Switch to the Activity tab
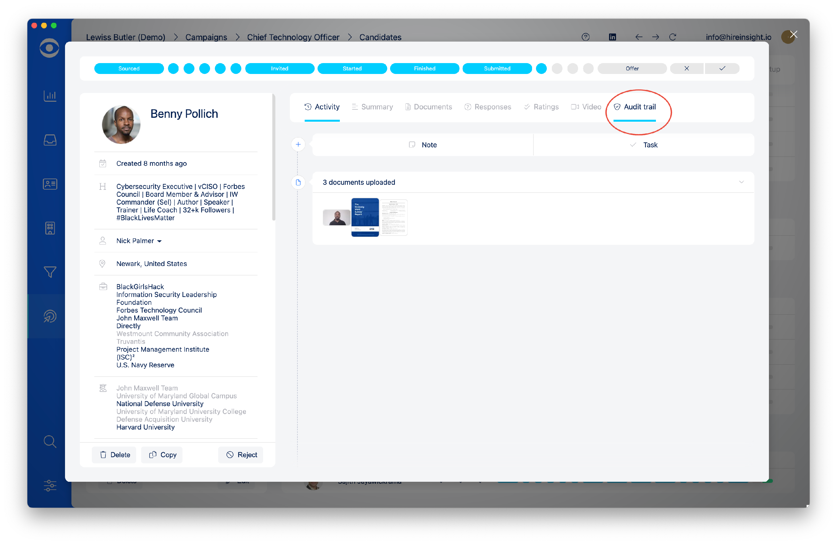Screen dimensions: 837x544 point(322,107)
